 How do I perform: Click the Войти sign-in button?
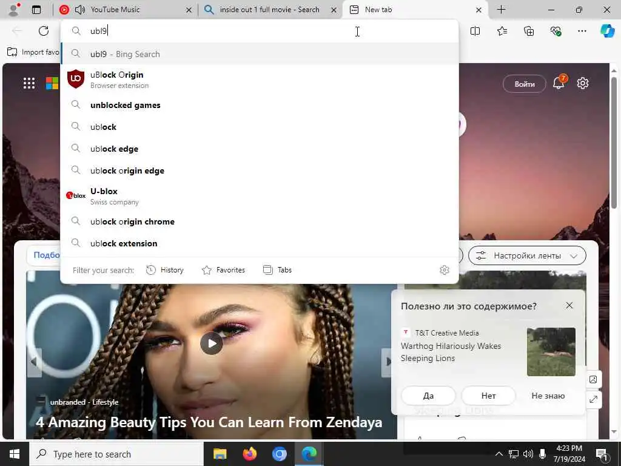(525, 84)
